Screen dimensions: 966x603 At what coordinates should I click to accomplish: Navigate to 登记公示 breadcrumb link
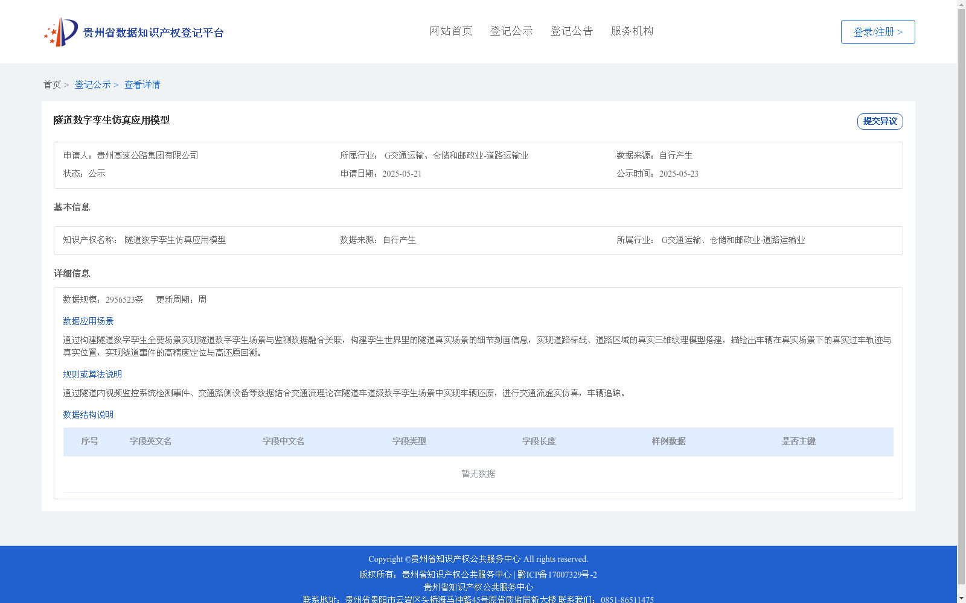92,85
